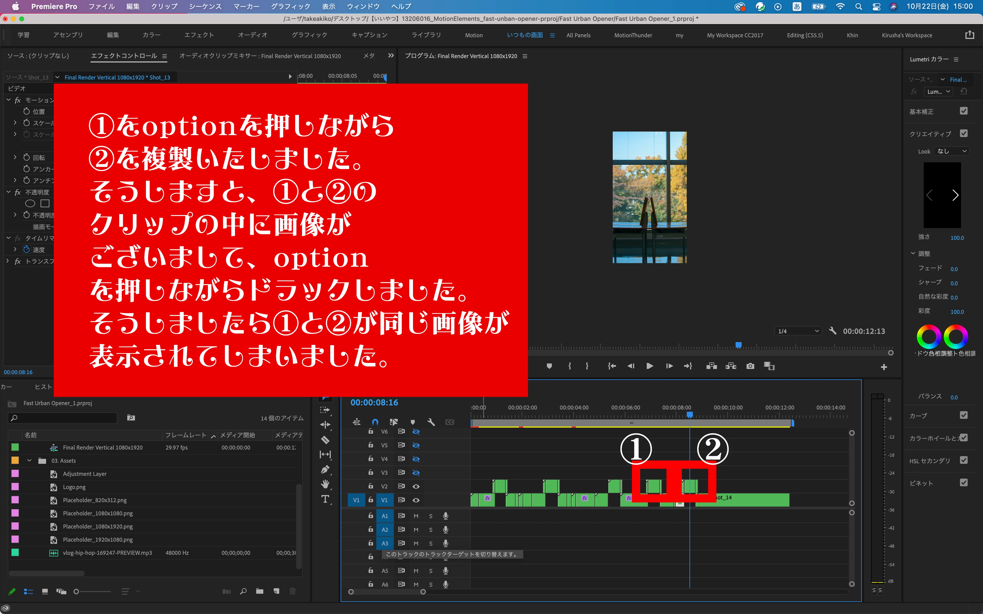
Task: Open the シーケンス menu
Action: point(205,7)
